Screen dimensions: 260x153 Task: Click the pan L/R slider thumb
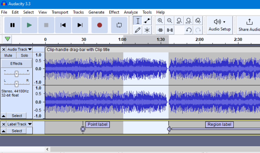point(16,84)
